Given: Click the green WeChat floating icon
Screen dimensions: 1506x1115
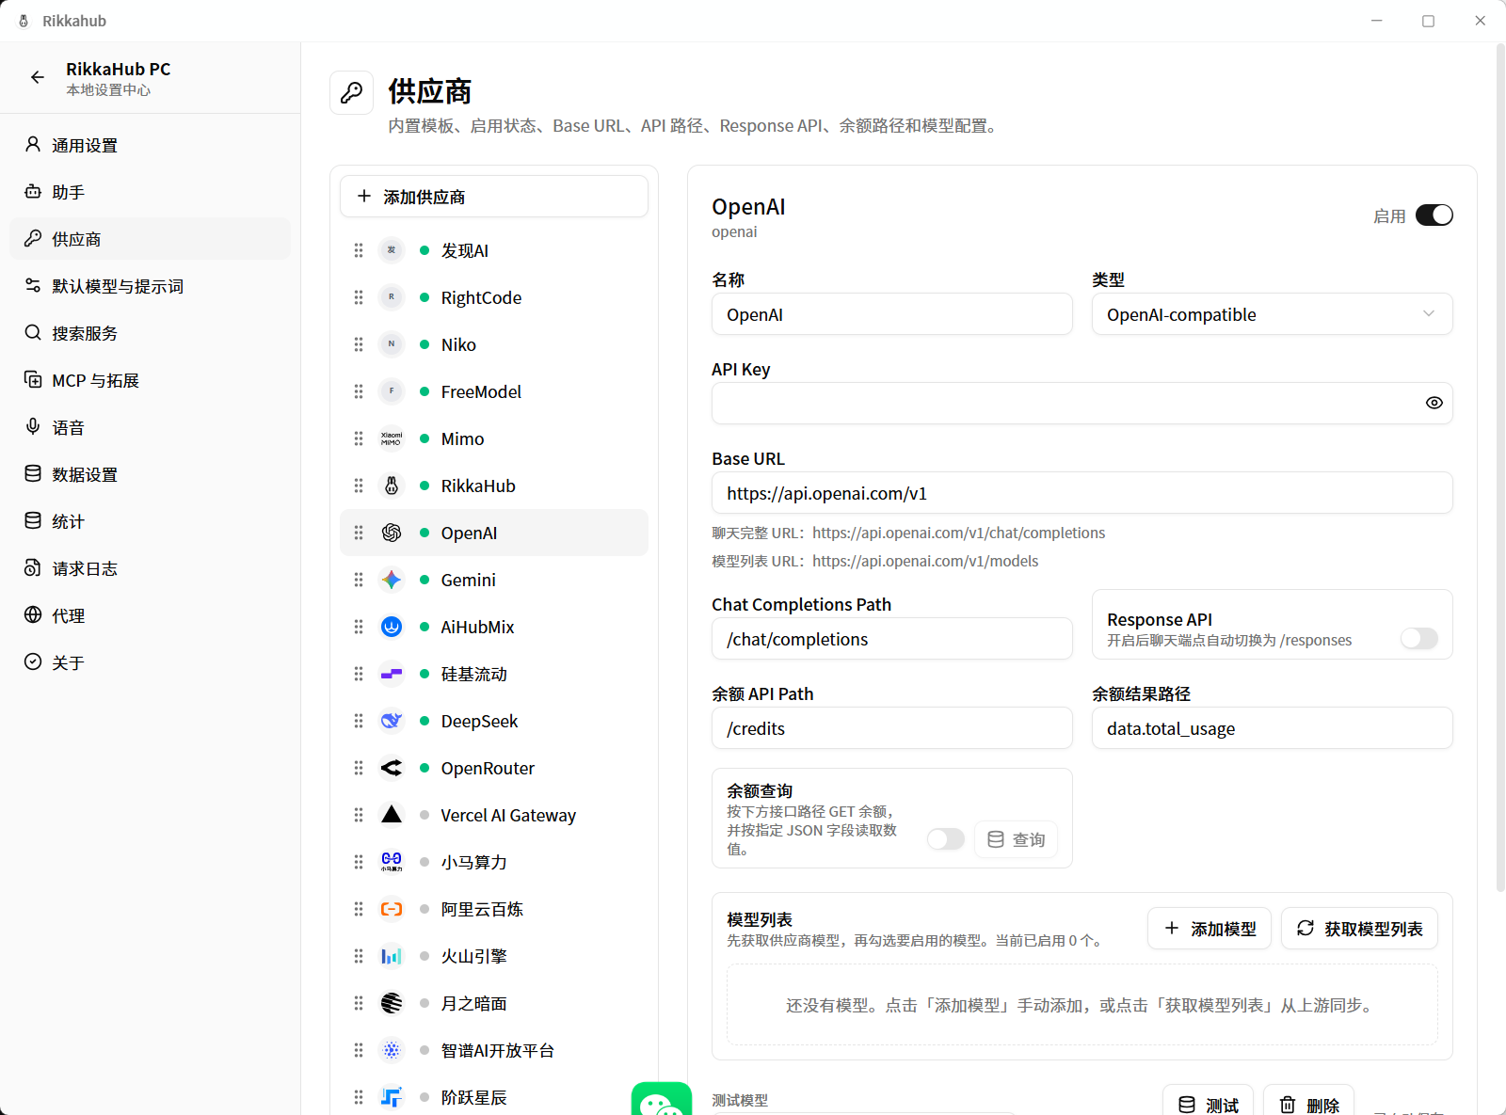Looking at the screenshot, I should 662,1099.
